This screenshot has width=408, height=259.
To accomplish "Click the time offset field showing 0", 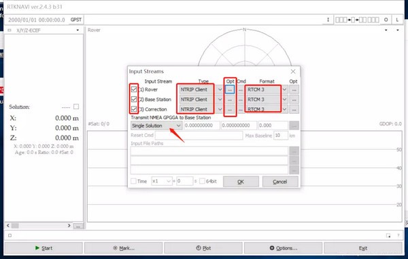I will 185,181.
